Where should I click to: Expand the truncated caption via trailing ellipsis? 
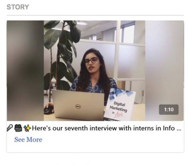(179, 129)
